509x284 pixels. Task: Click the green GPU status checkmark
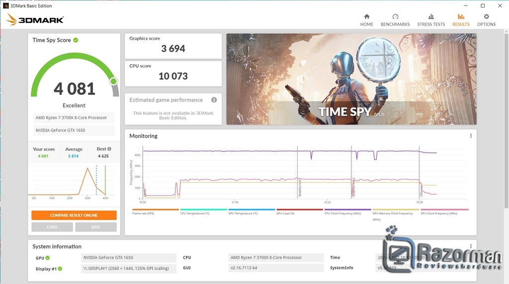click(x=48, y=258)
